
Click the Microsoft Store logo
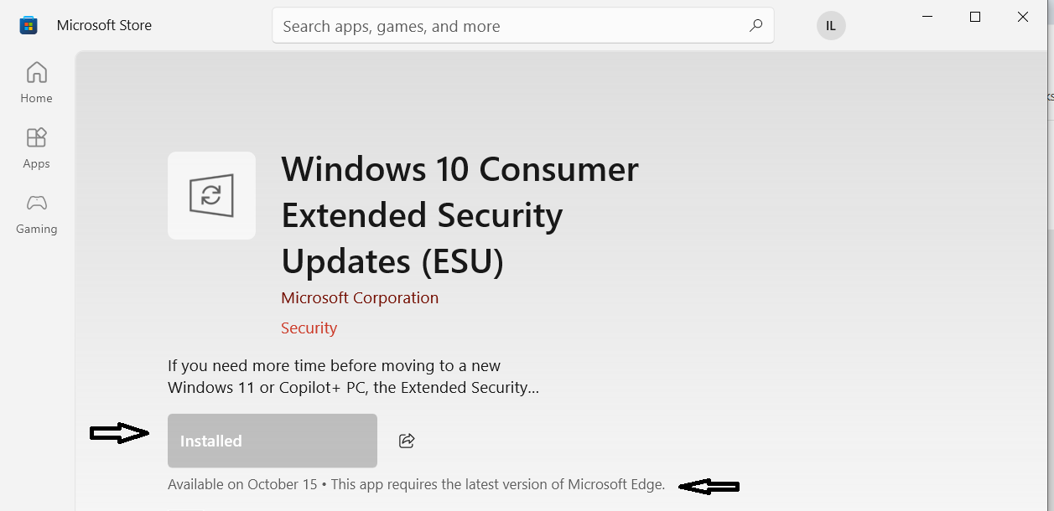click(28, 24)
